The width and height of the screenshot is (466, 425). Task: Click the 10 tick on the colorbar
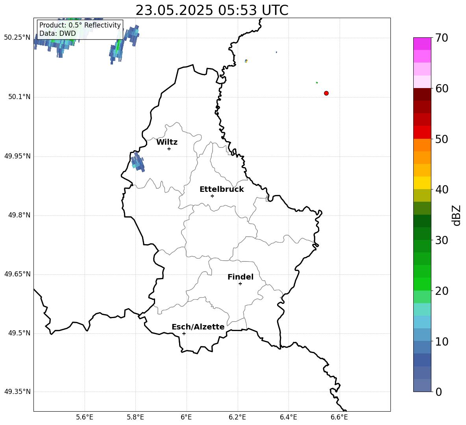coord(441,341)
